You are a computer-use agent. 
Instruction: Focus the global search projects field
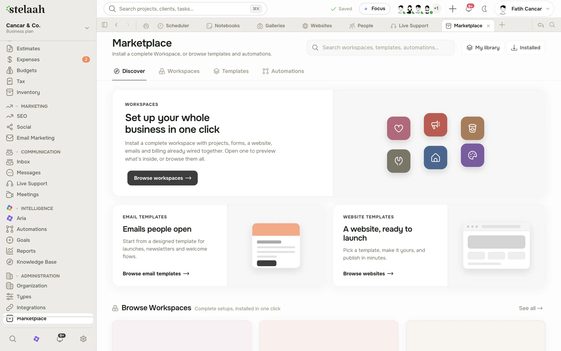tap(185, 9)
